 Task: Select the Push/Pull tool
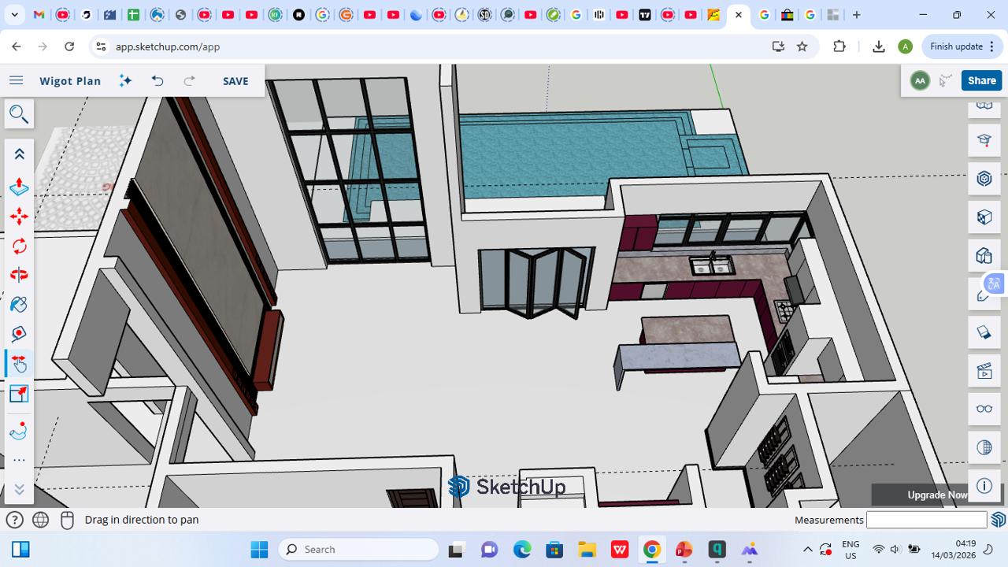point(19,187)
